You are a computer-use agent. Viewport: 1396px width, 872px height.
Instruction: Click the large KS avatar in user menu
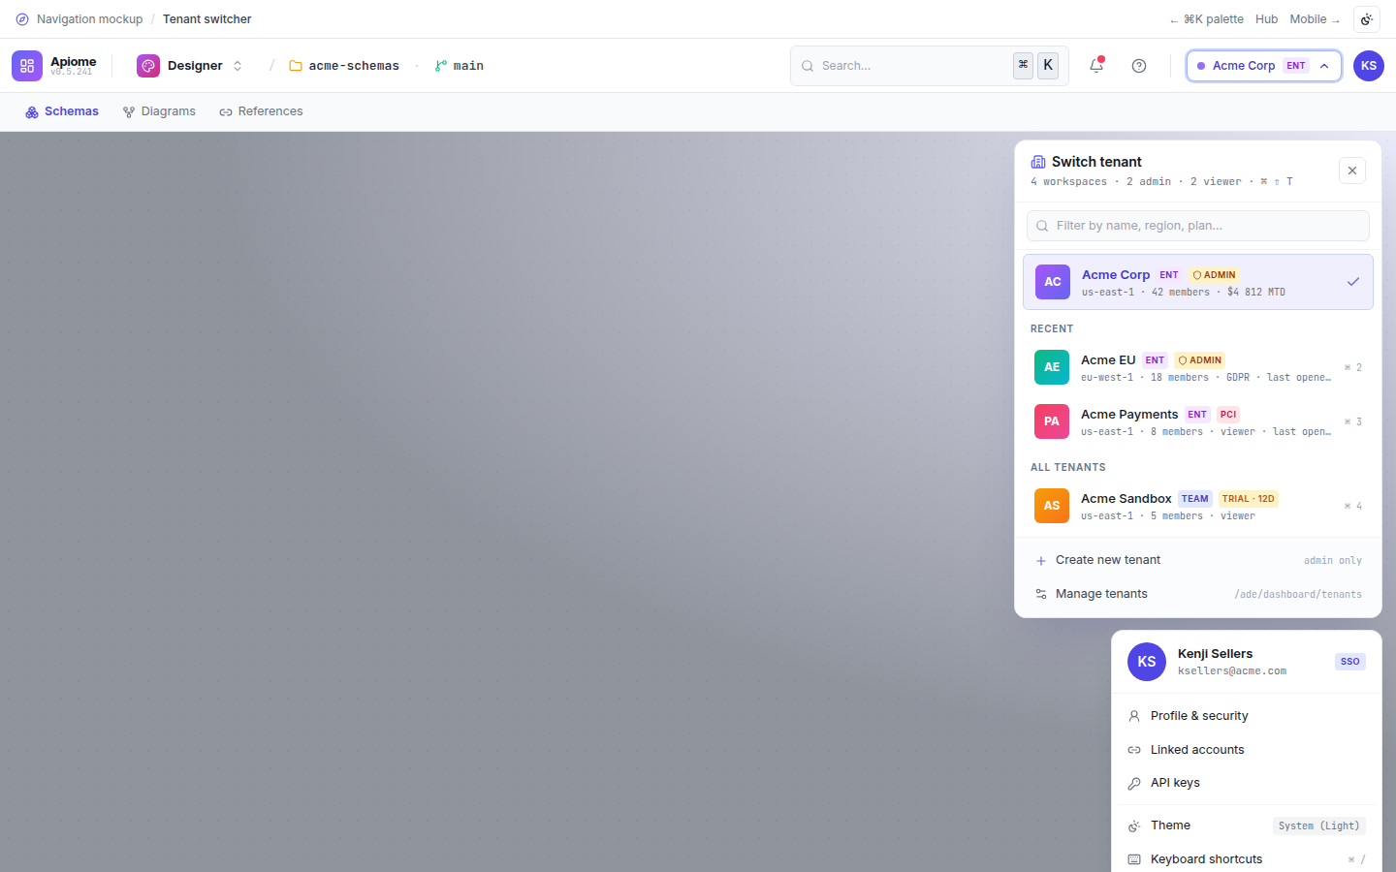pos(1147,662)
